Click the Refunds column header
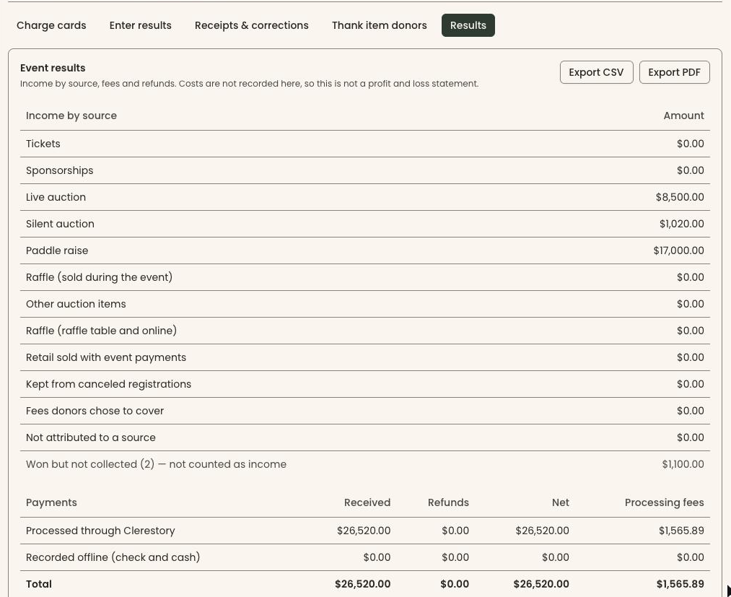731x597 pixels. pos(448,502)
